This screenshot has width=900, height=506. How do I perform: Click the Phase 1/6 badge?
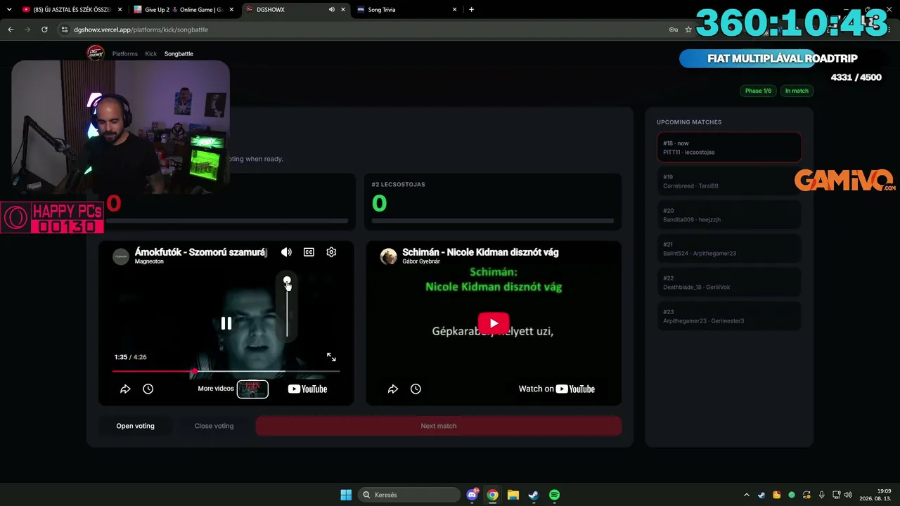coord(758,91)
